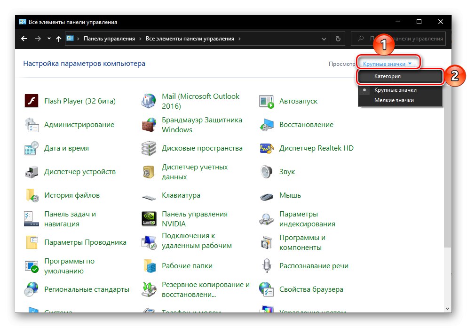The height and width of the screenshot is (328, 467).
Task: Click the Подключения к удаленным рабочим icon
Action: (x=149, y=242)
